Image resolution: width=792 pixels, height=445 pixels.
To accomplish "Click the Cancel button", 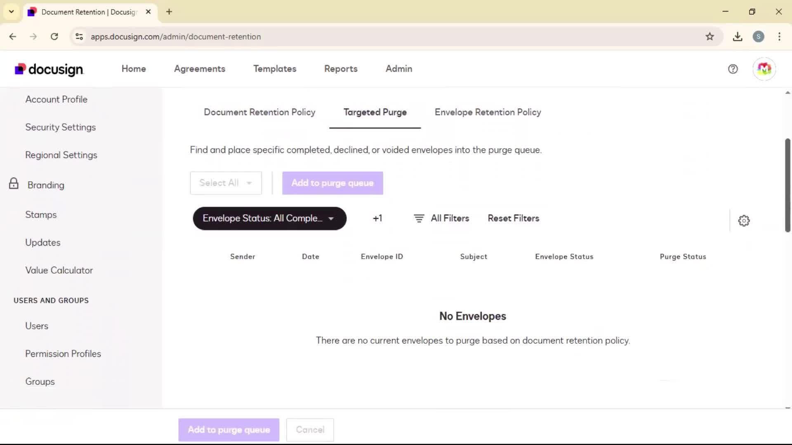I will (310, 430).
